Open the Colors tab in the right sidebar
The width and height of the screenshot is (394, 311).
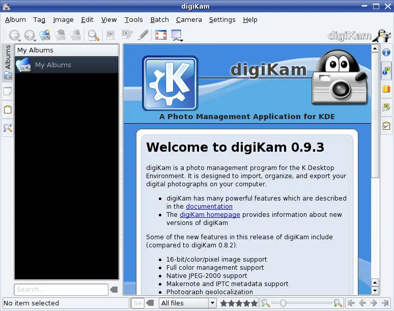[x=386, y=89]
